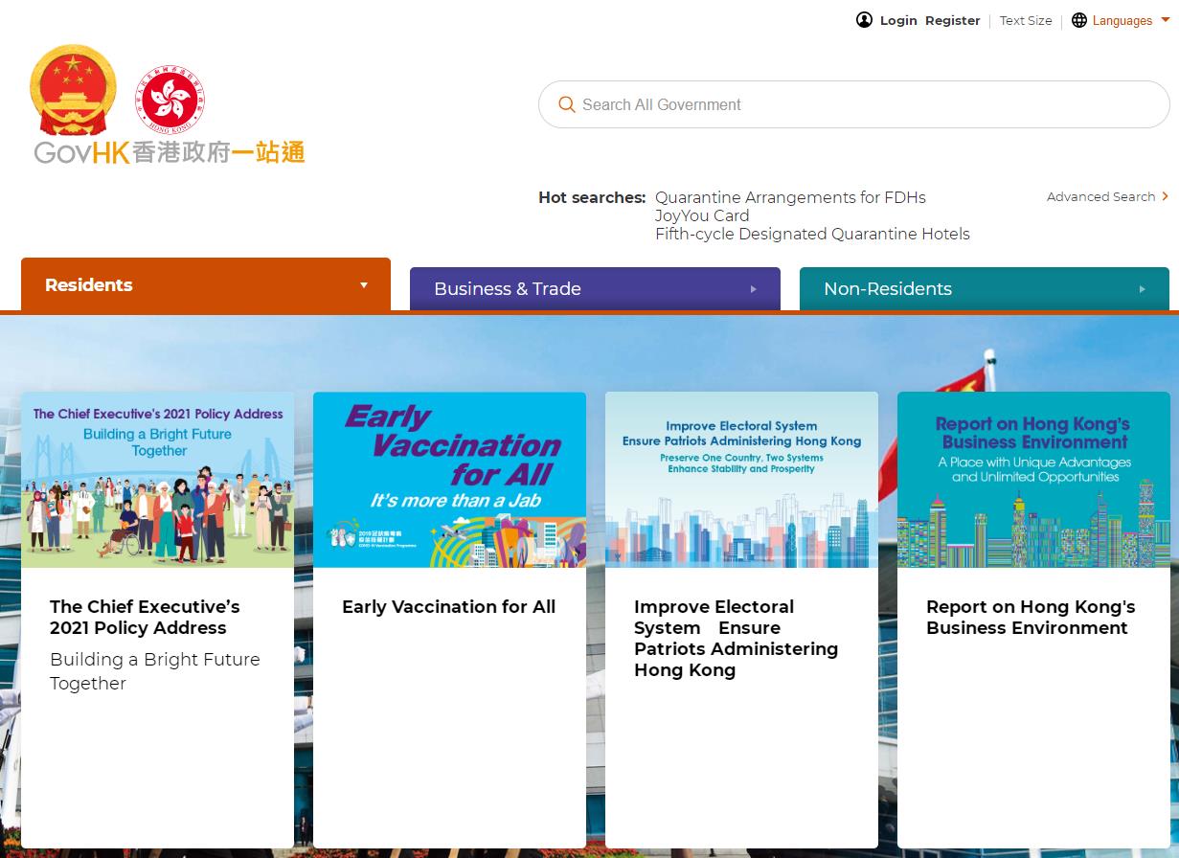Click the Advanced Search chevron arrow

[x=1165, y=196]
